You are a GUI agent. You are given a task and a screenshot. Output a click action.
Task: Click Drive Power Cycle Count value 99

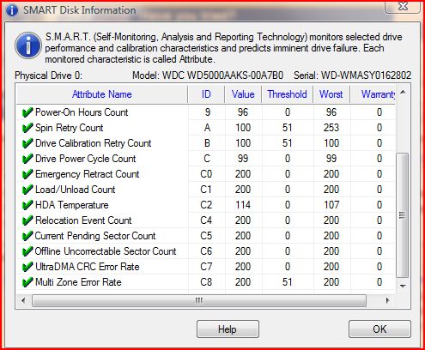243,159
